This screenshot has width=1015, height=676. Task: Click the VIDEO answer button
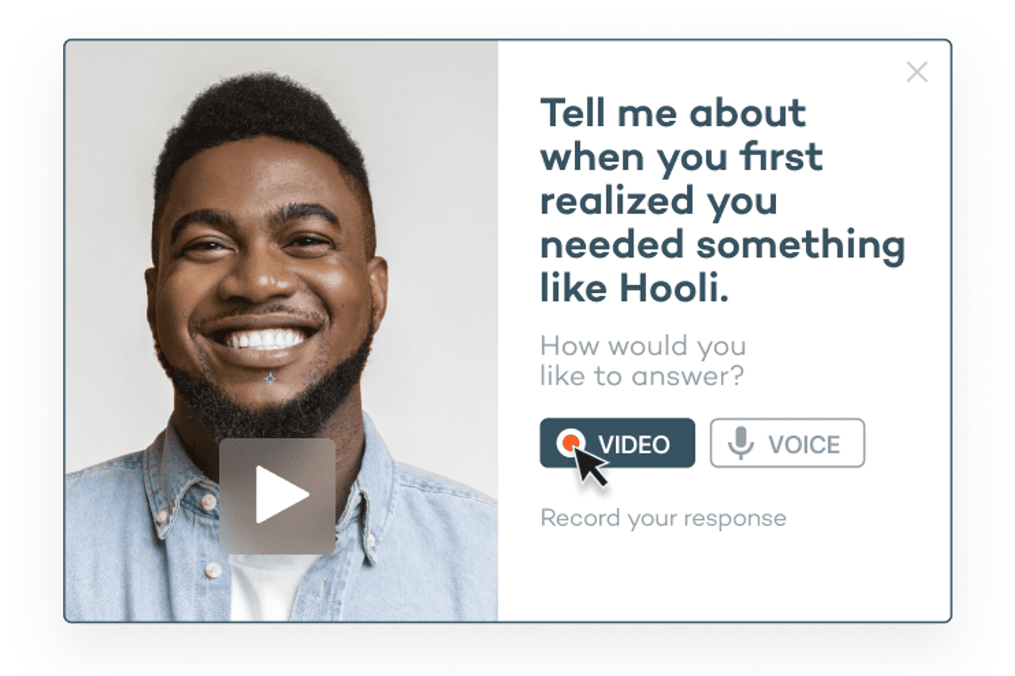[617, 443]
